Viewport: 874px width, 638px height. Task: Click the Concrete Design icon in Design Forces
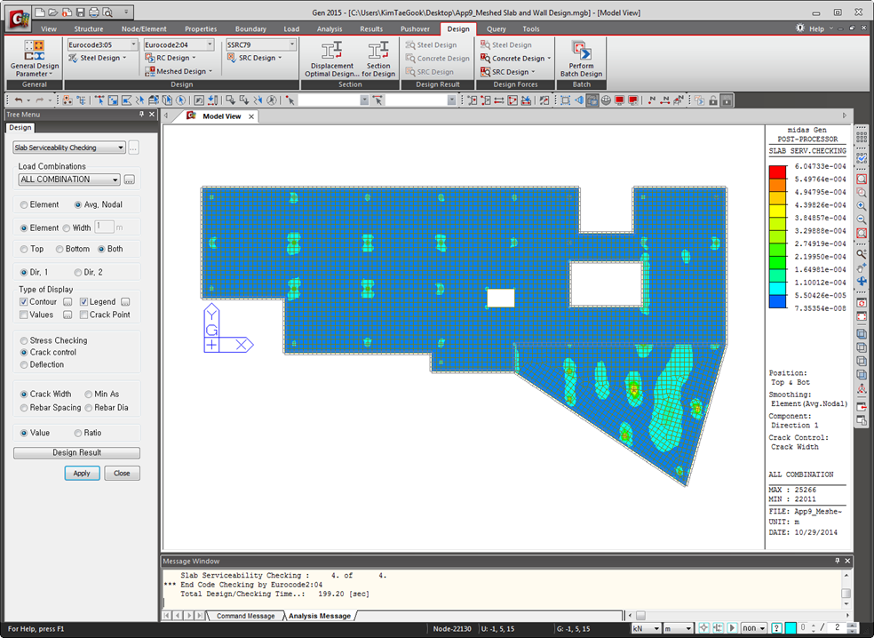[x=486, y=59]
